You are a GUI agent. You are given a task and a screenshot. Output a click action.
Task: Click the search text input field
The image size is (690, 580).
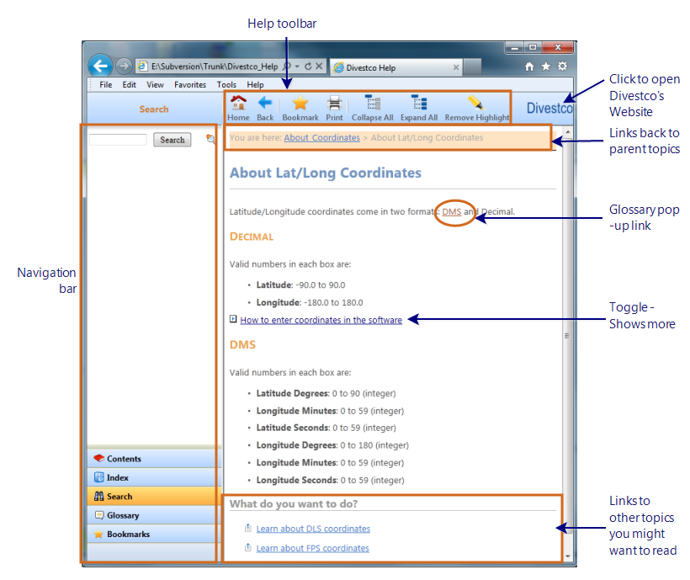118,140
